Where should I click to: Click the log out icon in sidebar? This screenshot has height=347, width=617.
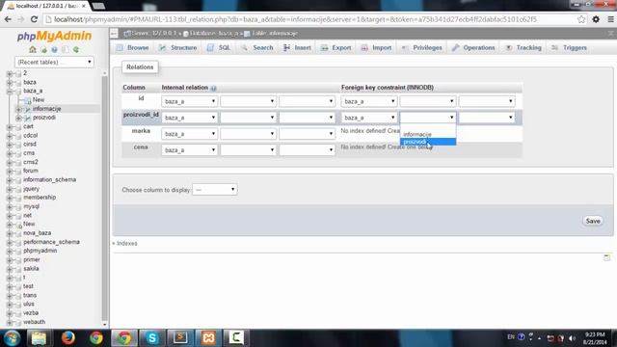(43, 49)
